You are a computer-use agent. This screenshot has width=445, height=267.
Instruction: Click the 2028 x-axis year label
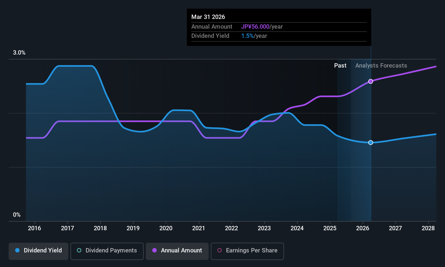pyautogui.click(x=428, y=228)
